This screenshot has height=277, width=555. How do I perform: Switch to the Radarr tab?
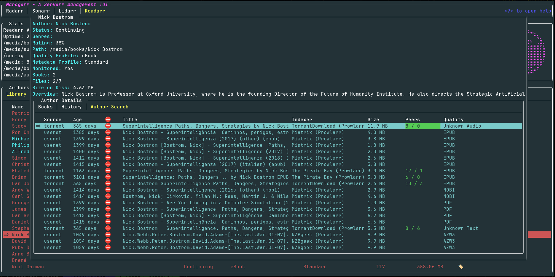point(15,11)
